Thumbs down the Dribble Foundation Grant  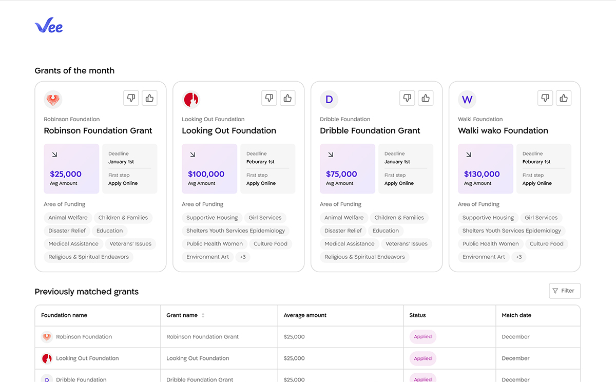click(x=407, y=98)
